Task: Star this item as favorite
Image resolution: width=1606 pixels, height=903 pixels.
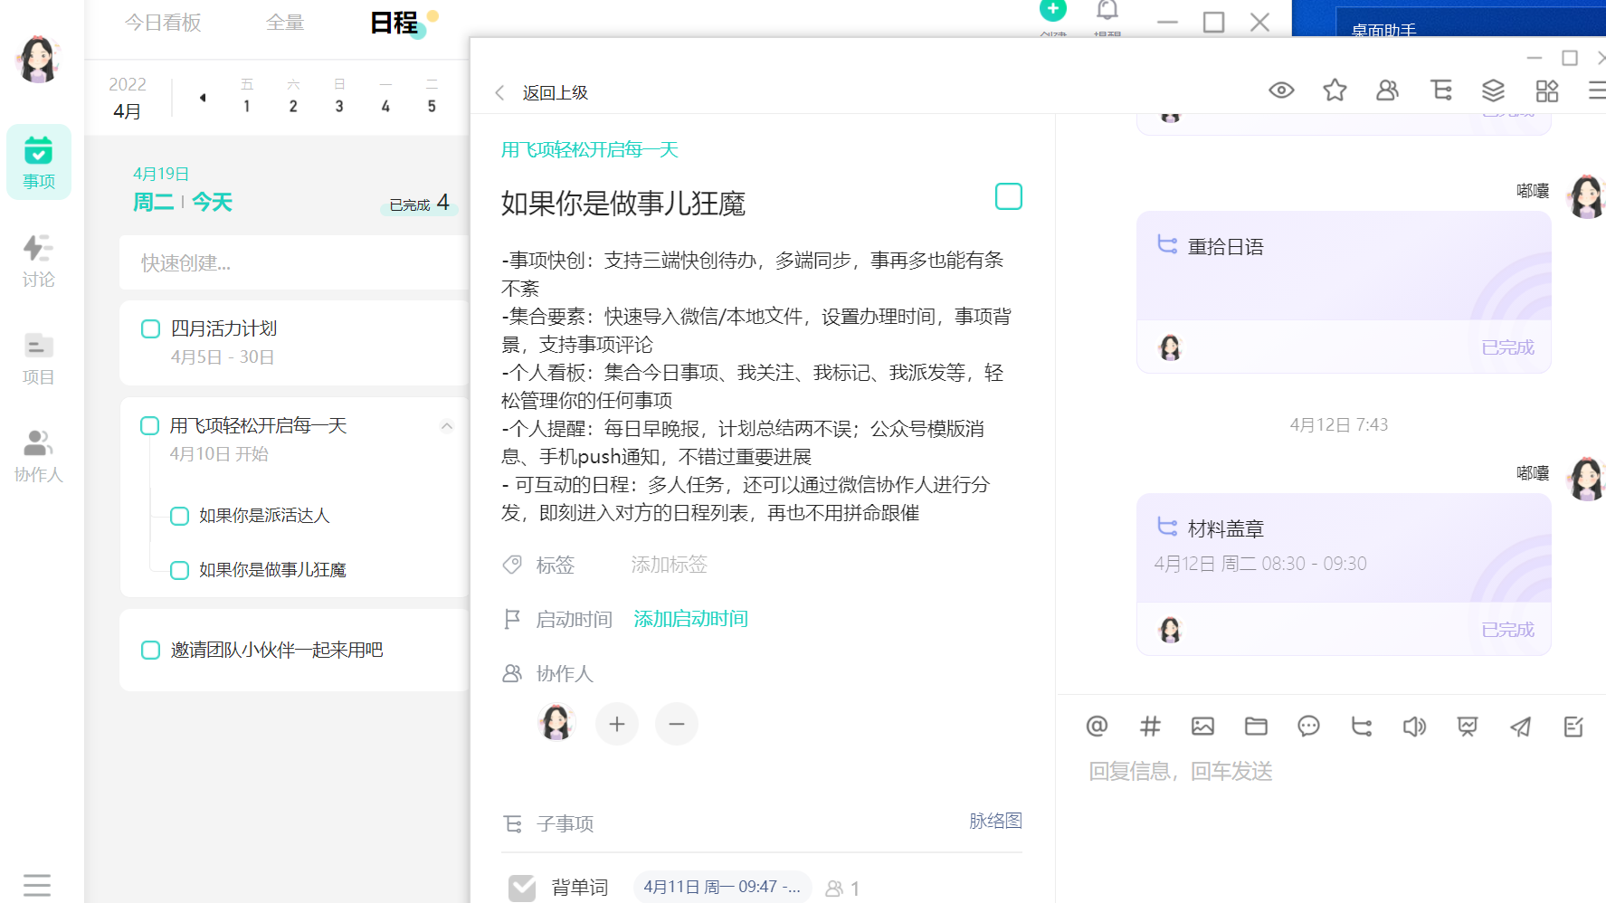Action: 1335,90
